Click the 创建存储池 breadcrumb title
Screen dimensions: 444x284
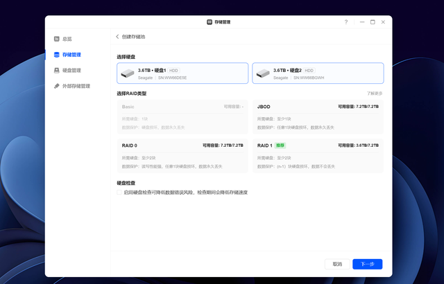tap(133, 37)
